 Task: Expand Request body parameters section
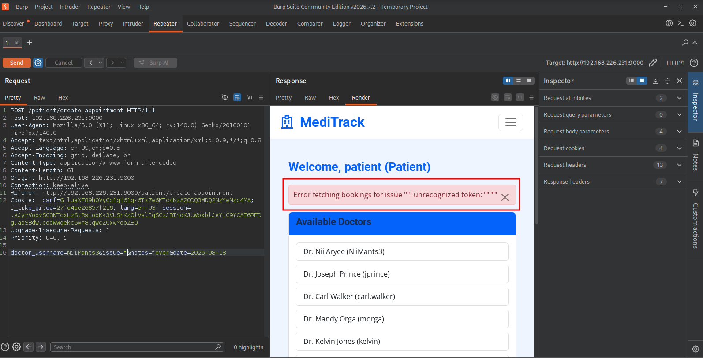[x=613, y=131]
